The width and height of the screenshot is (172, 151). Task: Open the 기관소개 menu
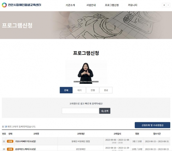pyautogui.click(x=70, y=5)
